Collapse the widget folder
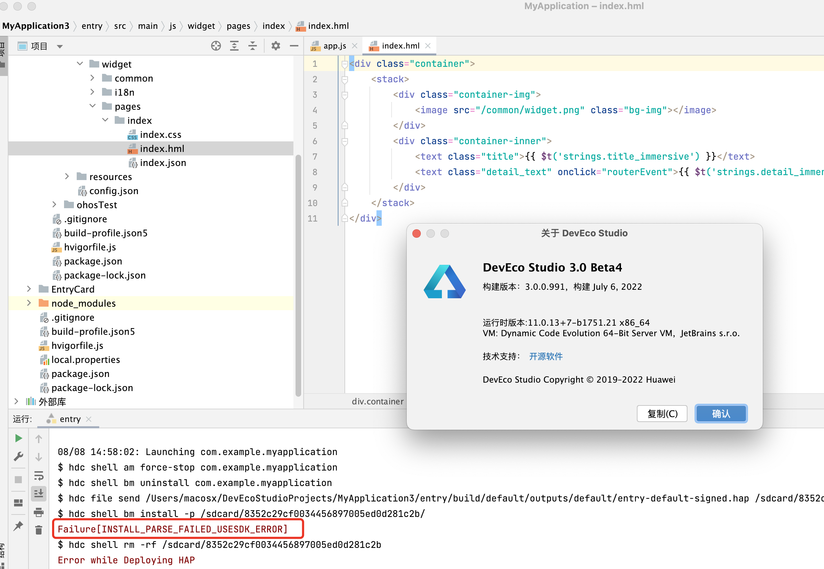The height and width of the screenshot is (569, 824). point(80,64)
